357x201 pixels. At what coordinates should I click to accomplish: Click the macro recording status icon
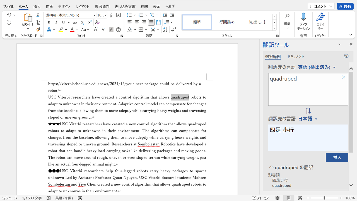point(80,198)
